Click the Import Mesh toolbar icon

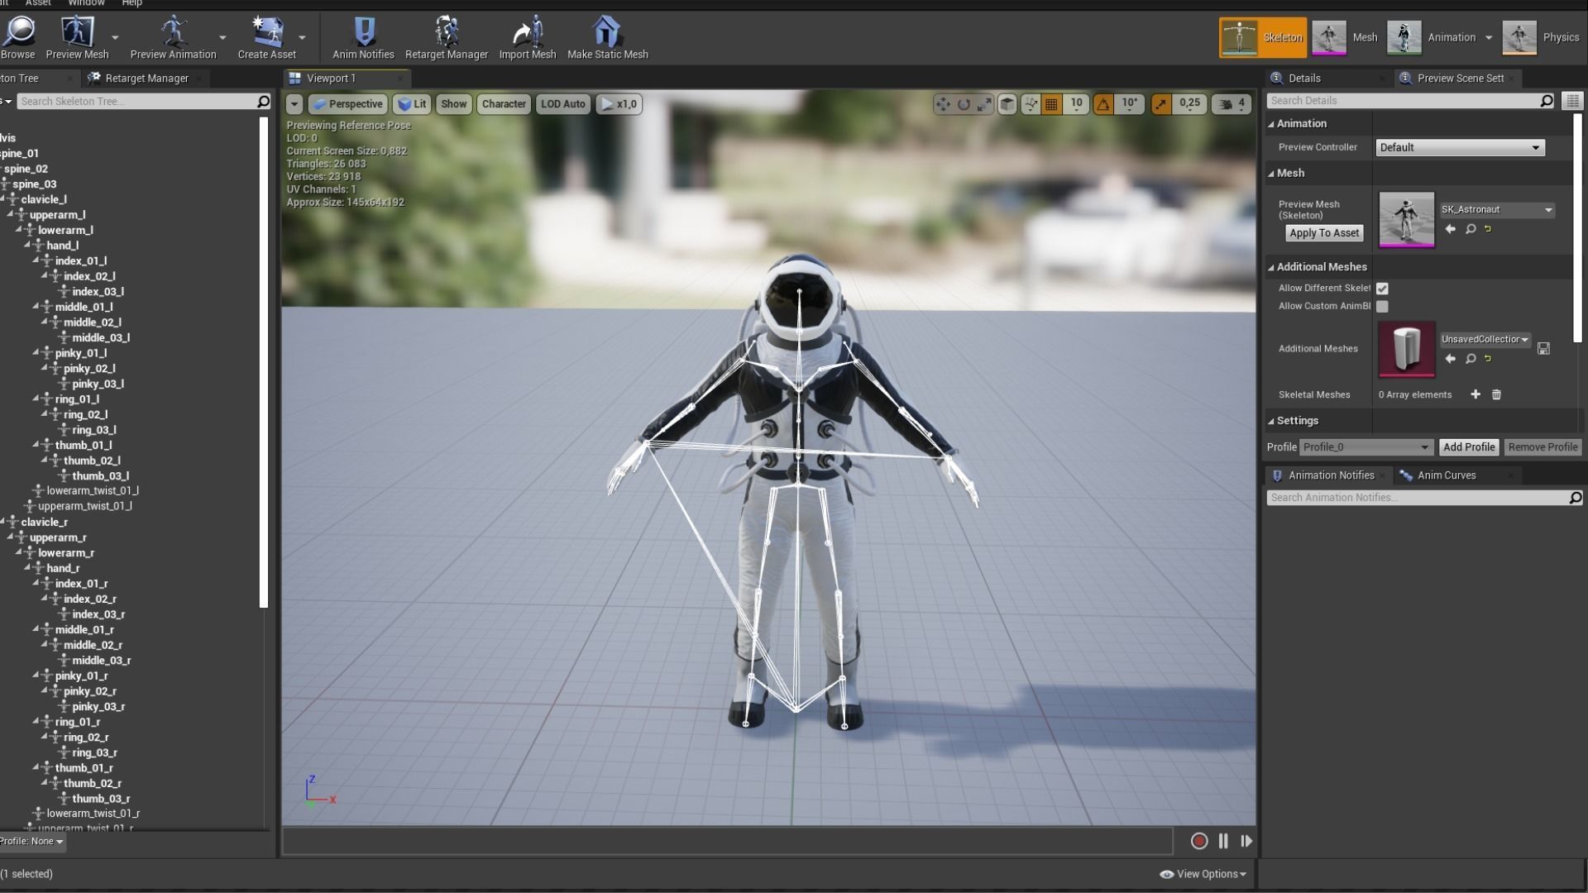[527, 38]
